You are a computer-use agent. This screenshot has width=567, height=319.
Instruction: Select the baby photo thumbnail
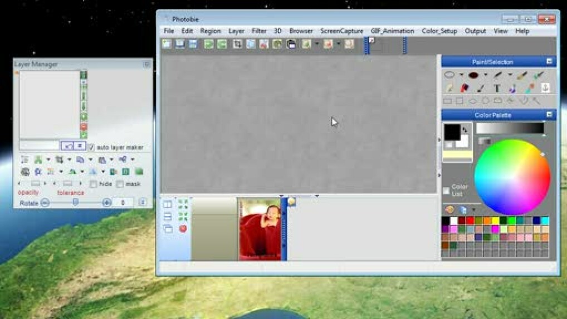(260, 229)
